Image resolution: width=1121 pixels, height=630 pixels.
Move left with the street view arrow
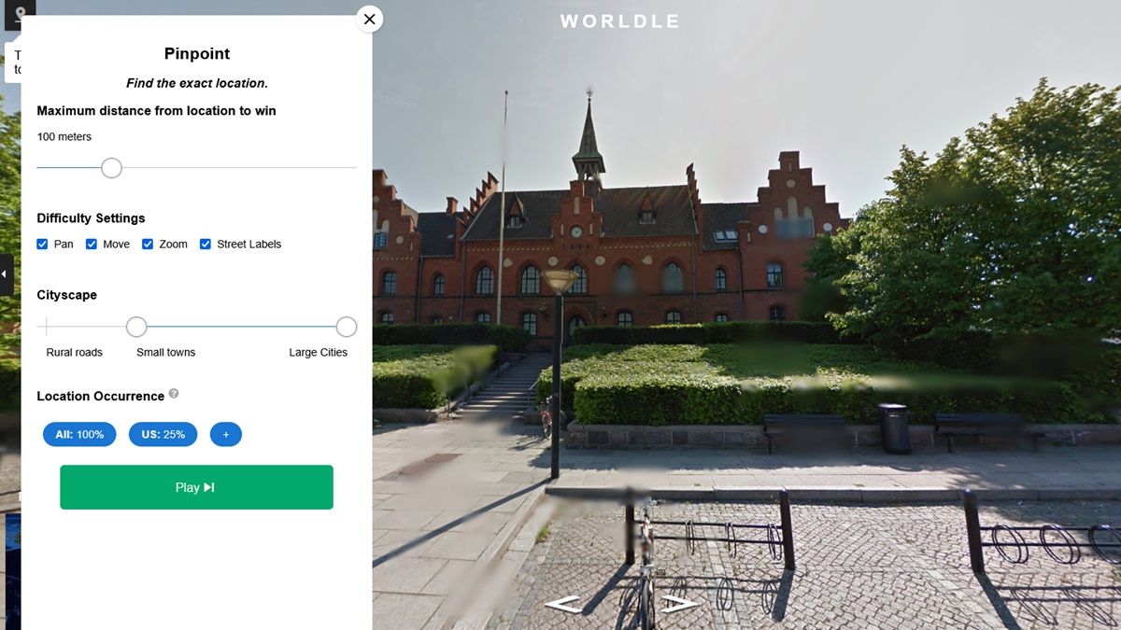[564, 605]
